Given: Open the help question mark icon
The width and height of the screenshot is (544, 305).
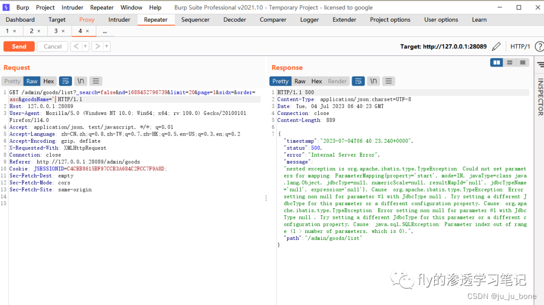Looking at the screenshot, I should coord(539,46).
